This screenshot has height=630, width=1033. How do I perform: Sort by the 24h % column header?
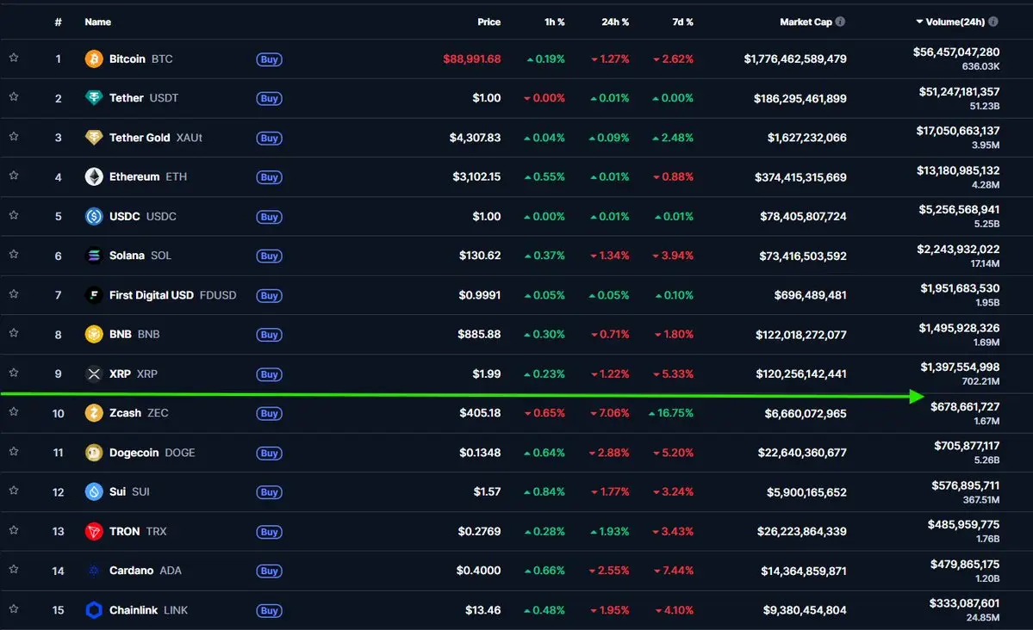pyautogui.click(x=615, y=22)
